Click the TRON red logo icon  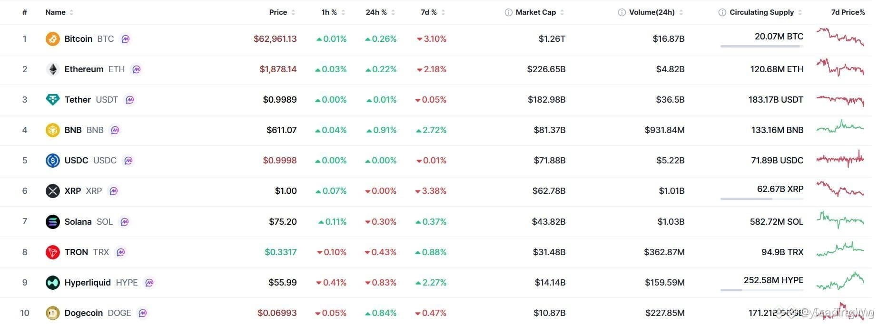pyautogui.click(x=52, y=252)
